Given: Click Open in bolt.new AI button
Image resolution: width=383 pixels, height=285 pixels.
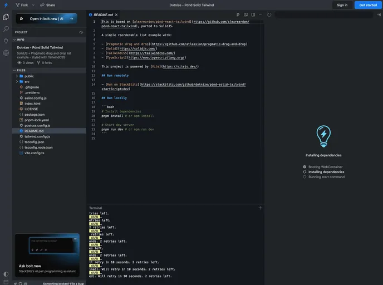Looking at the screenshot, I should click(46, 18).
